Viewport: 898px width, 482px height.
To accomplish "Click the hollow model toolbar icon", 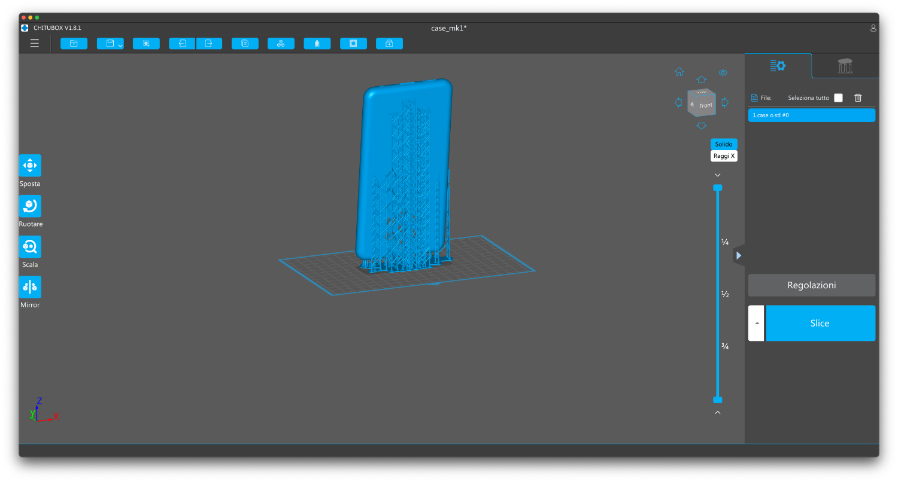I will point(353,44).
